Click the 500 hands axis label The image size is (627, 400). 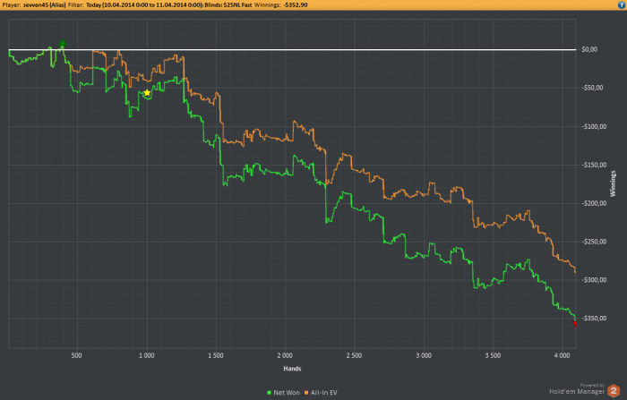point(77,355)
